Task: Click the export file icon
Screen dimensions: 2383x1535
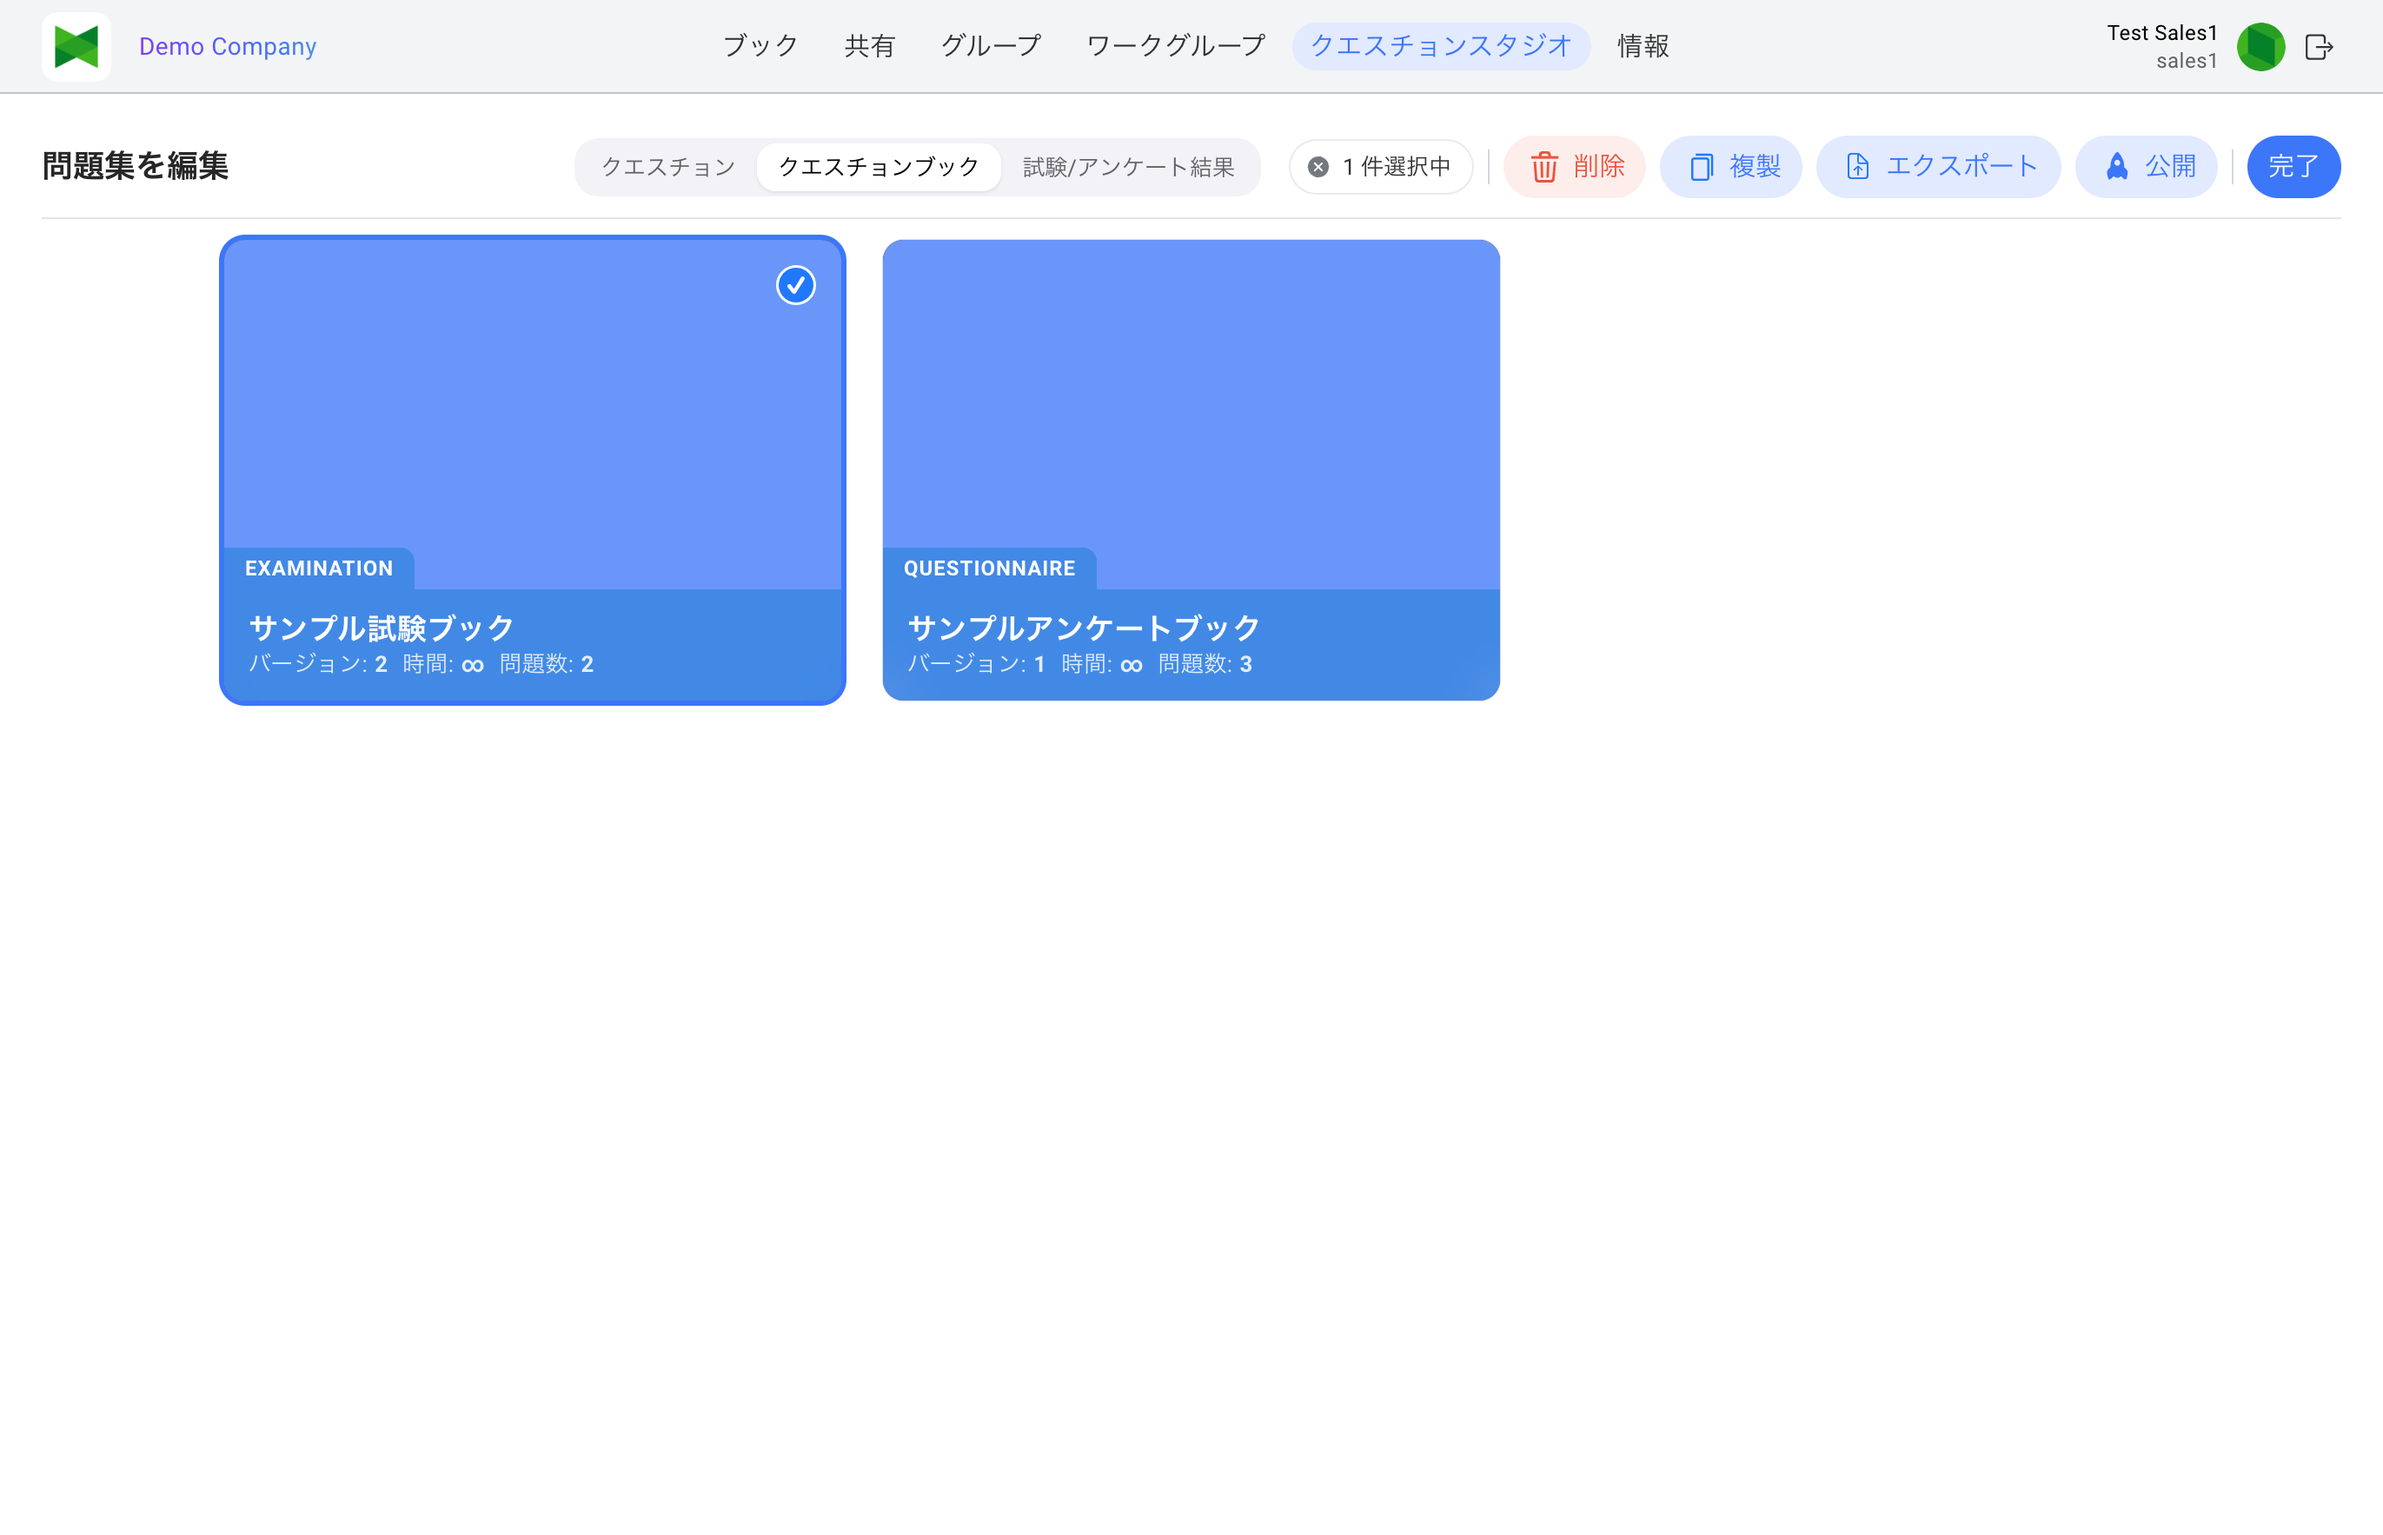Action: coord(1856,167)
